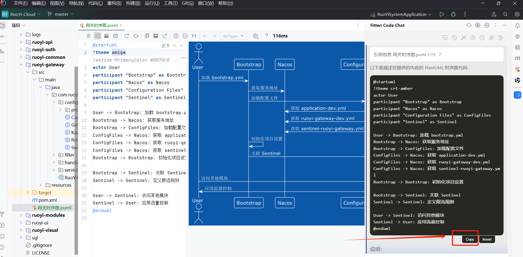Screen dimensions: 523x257
Task: Start debugging with the bug icon
Action: click(453, 14)
